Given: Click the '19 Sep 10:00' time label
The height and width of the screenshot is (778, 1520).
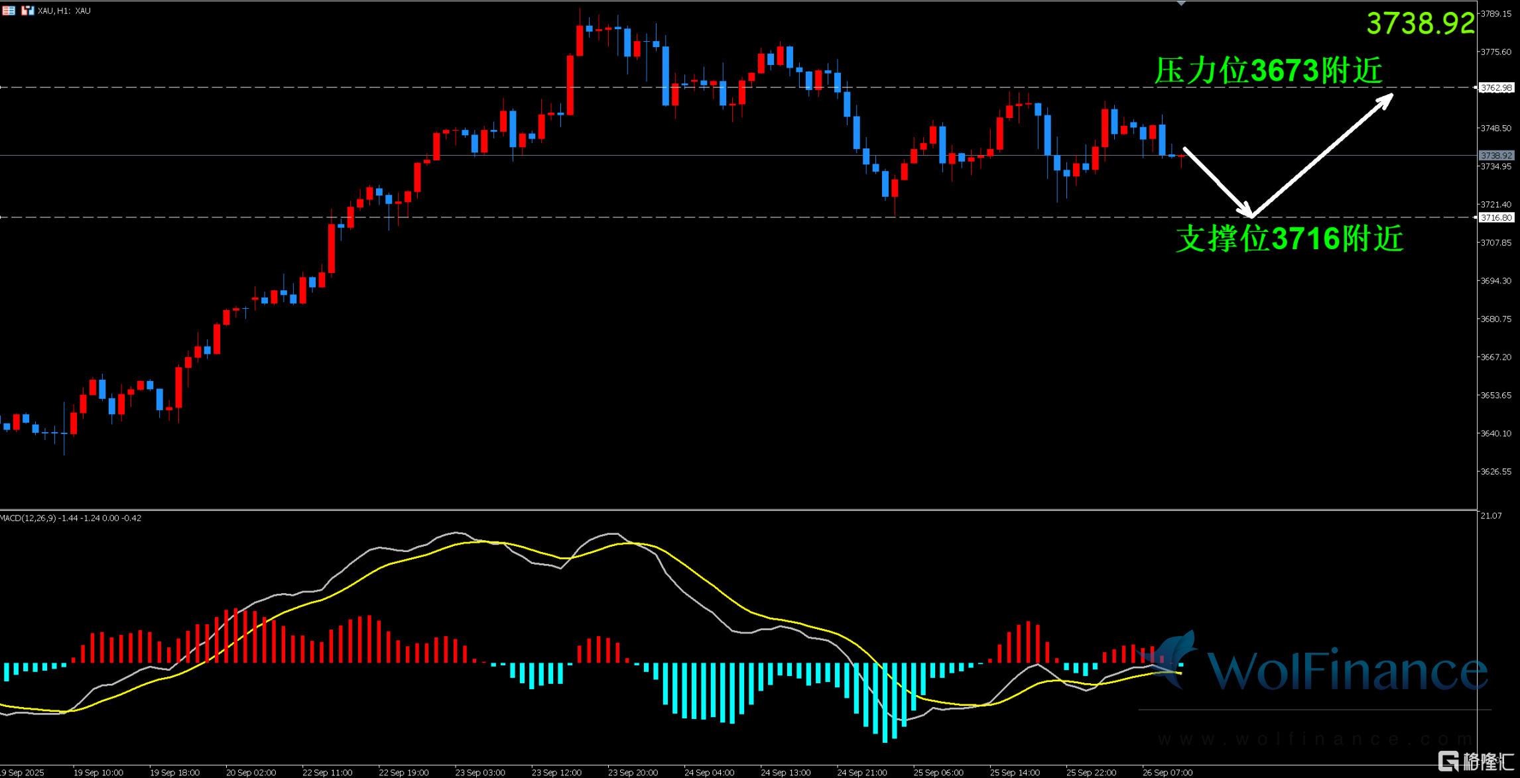Looking at the screenshot, I should 98,773.
